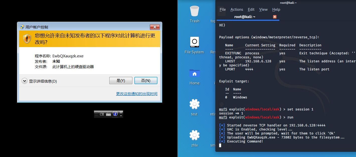Open the 更改这些通知的出现时间 link
The width and height of the screenshot is (356, 157).
pos(137,94)
